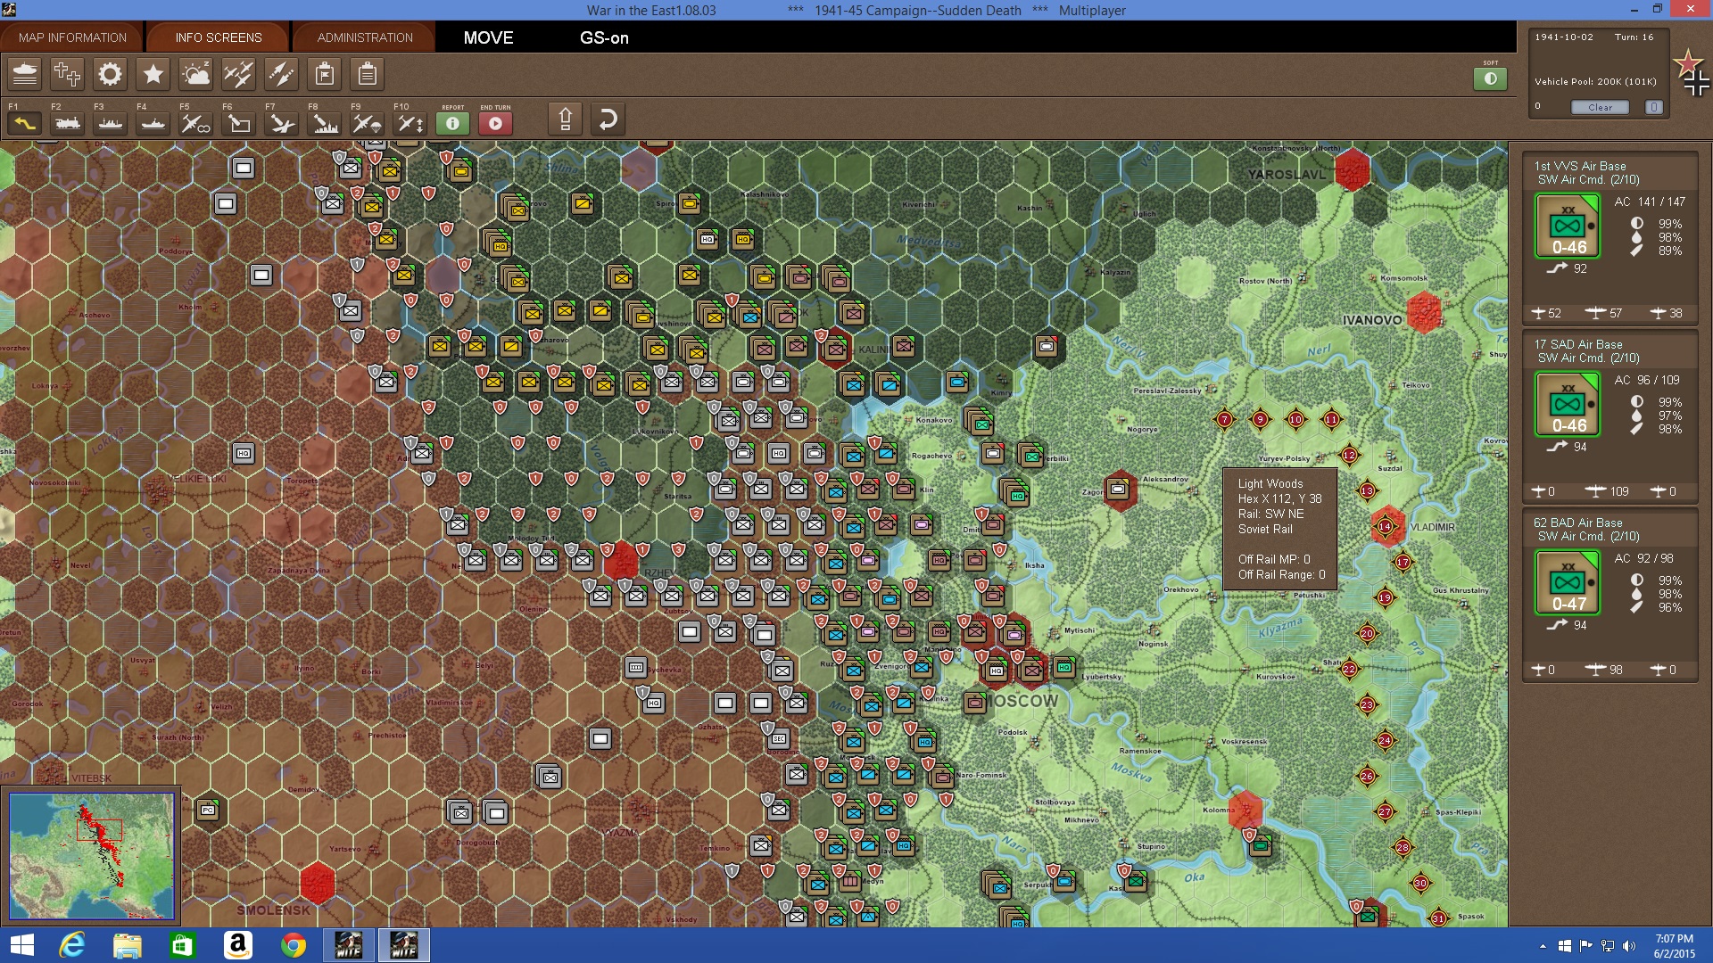Open Internet Explorer from taskbar
This screenshot has width=1713, height=963.
coord(71,945)
